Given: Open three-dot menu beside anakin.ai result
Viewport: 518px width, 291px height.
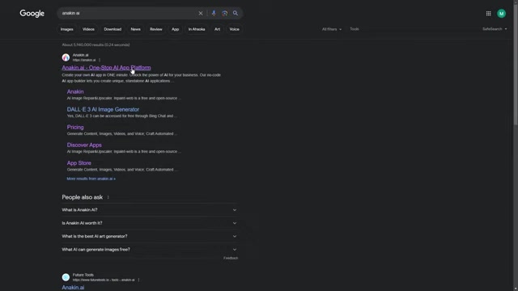Looking at the screenshot, I should coord(100,60).
